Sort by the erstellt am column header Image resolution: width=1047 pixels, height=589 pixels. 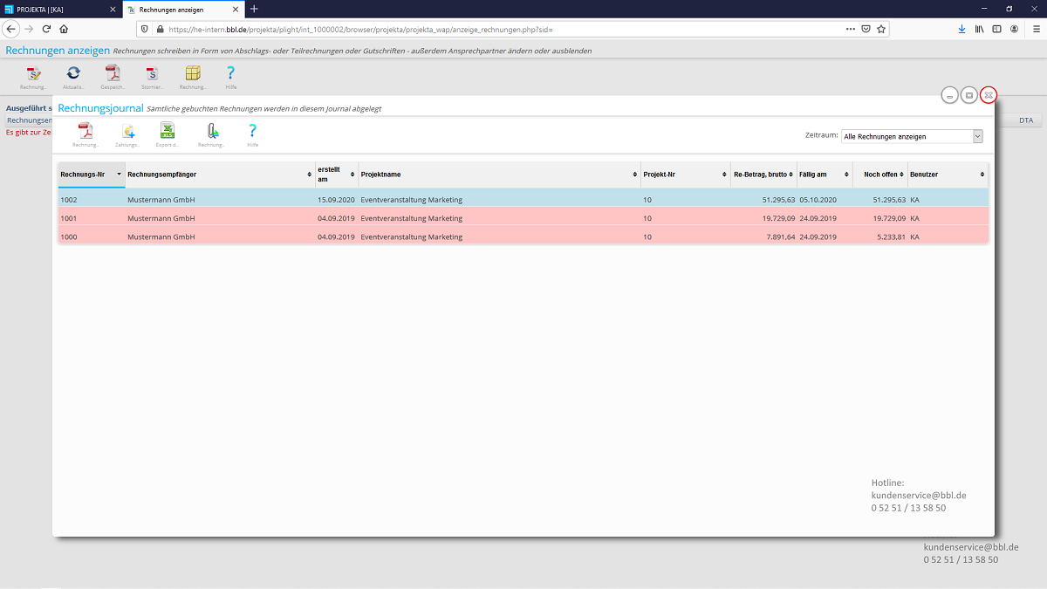337,175
